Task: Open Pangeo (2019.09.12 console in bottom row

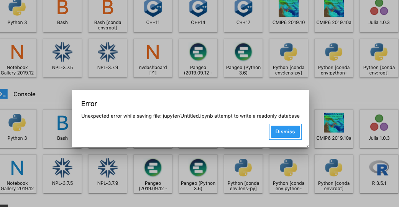Action: pyautogui.click(x=153, y=174)
